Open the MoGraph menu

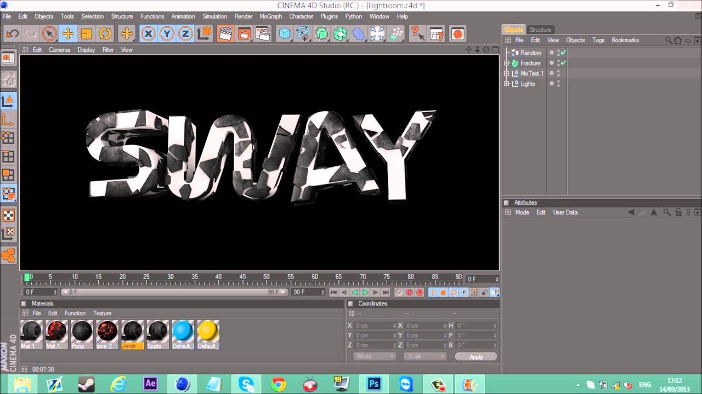point(270,16)
